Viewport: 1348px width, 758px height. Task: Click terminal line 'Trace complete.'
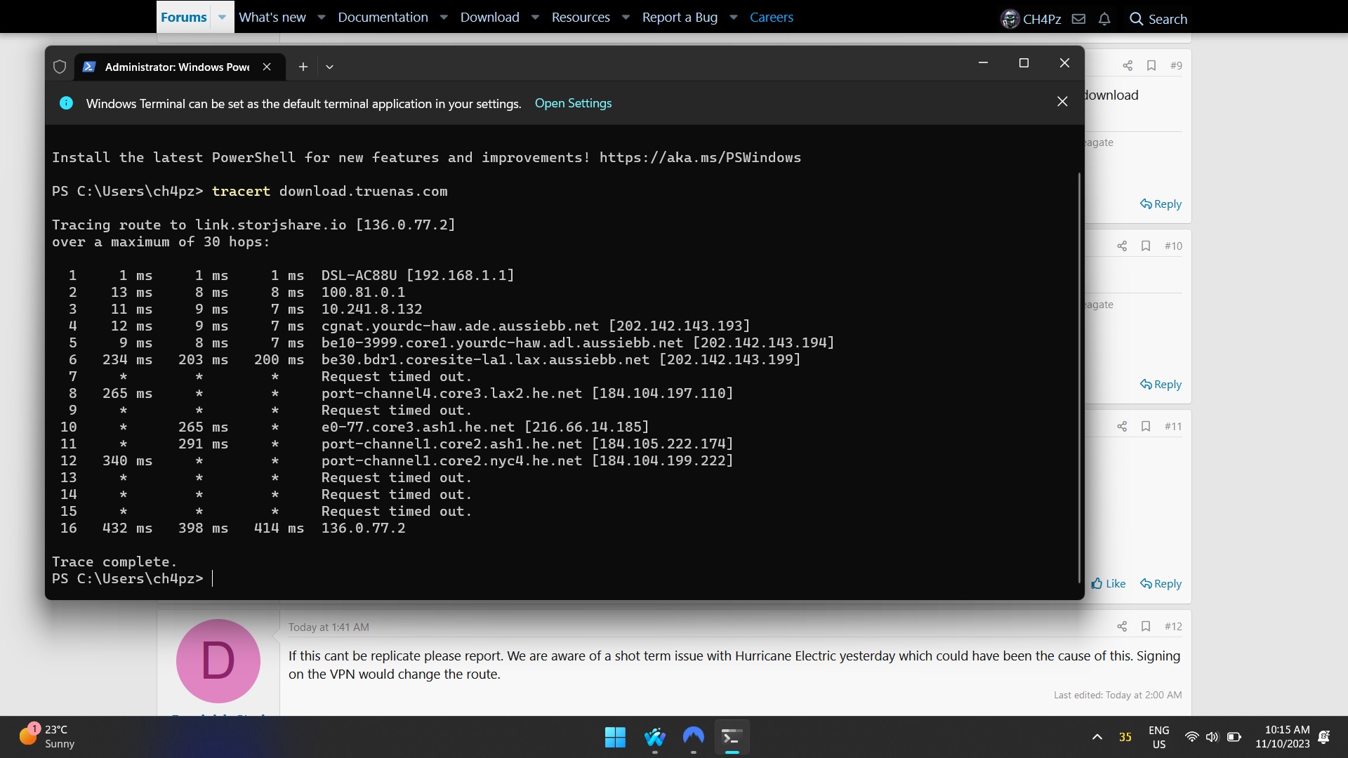114,561
